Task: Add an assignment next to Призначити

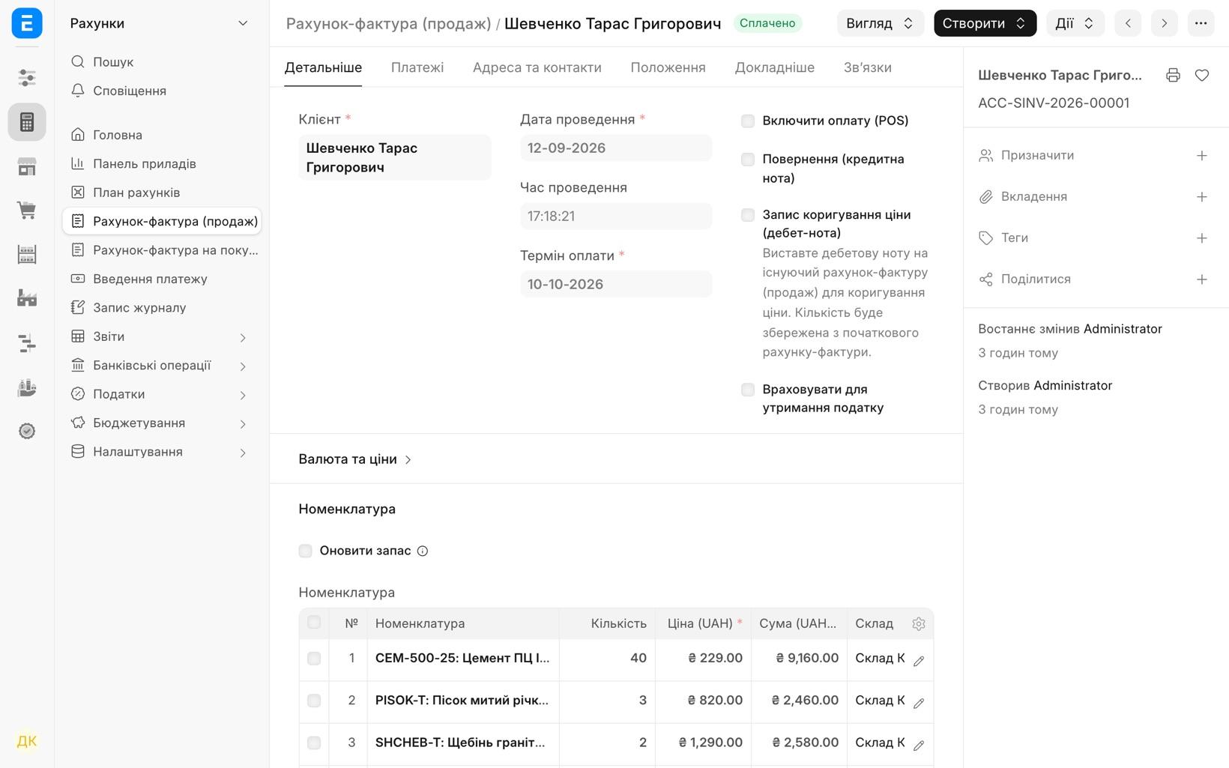Action: pyautogui.click(x=1201, y=155)
